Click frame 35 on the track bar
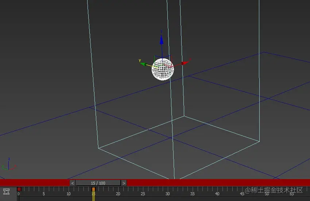 coord(192,194)
